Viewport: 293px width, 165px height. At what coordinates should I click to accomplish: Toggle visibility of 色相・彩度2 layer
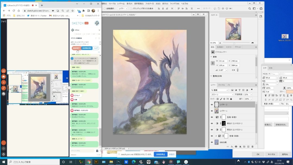[x=212, y=117]
